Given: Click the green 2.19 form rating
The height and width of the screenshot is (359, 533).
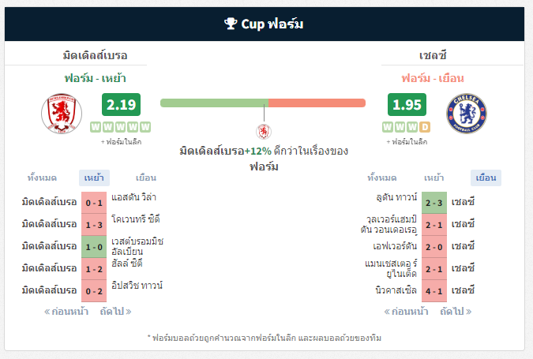Looking at the screenshot, I should 121,105.
